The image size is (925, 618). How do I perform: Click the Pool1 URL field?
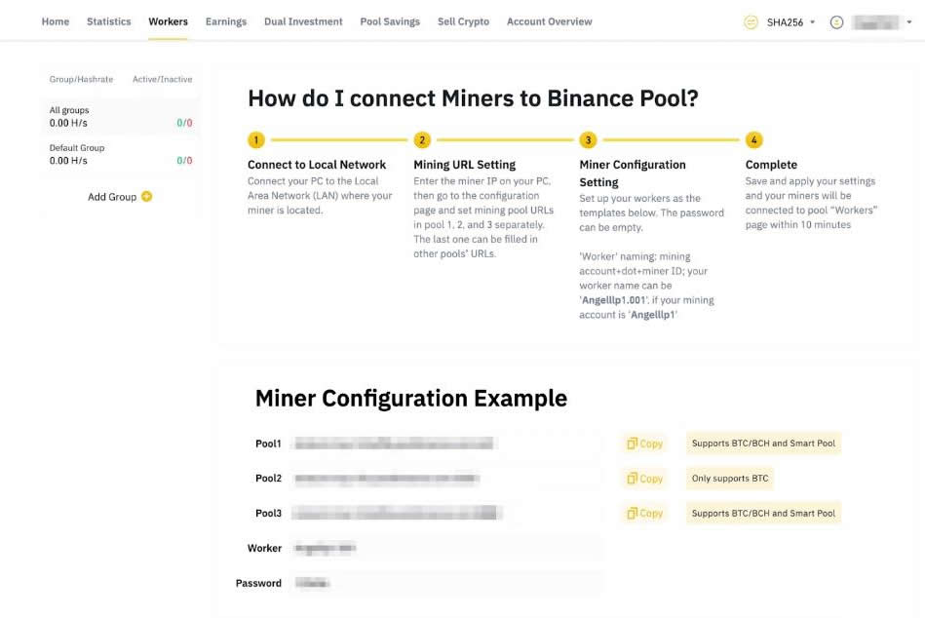coord(443,444)
